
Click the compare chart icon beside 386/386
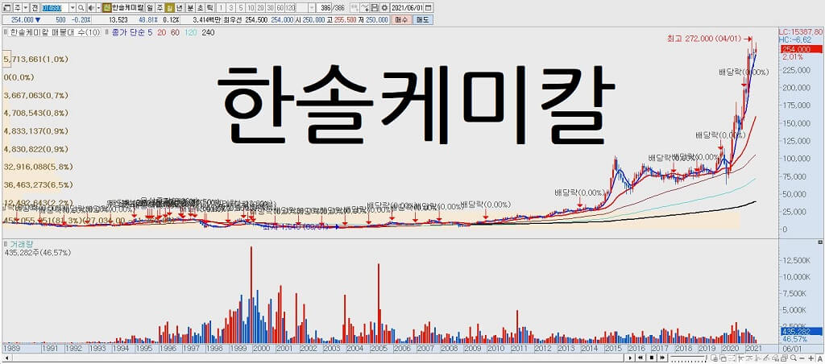(x=354, y=8)
